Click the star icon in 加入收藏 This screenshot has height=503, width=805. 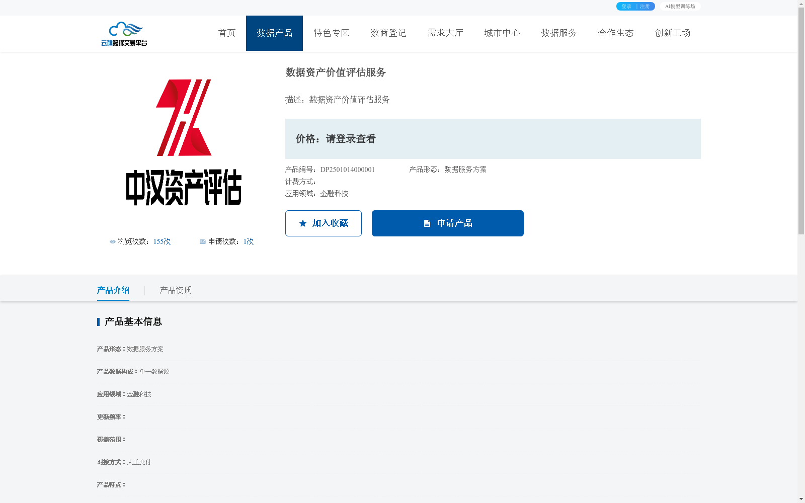pyautogui.click(x=303, y=223)
